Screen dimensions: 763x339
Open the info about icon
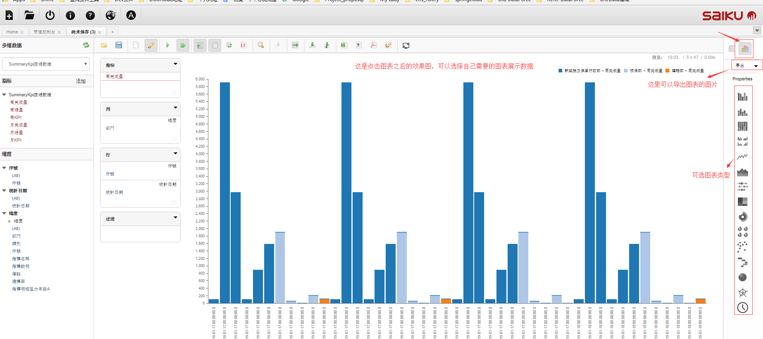70,16
